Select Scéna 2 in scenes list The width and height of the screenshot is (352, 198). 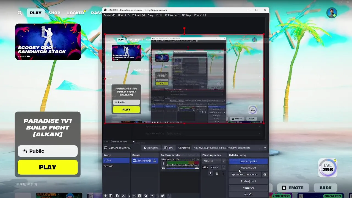[x=116, y=166]
